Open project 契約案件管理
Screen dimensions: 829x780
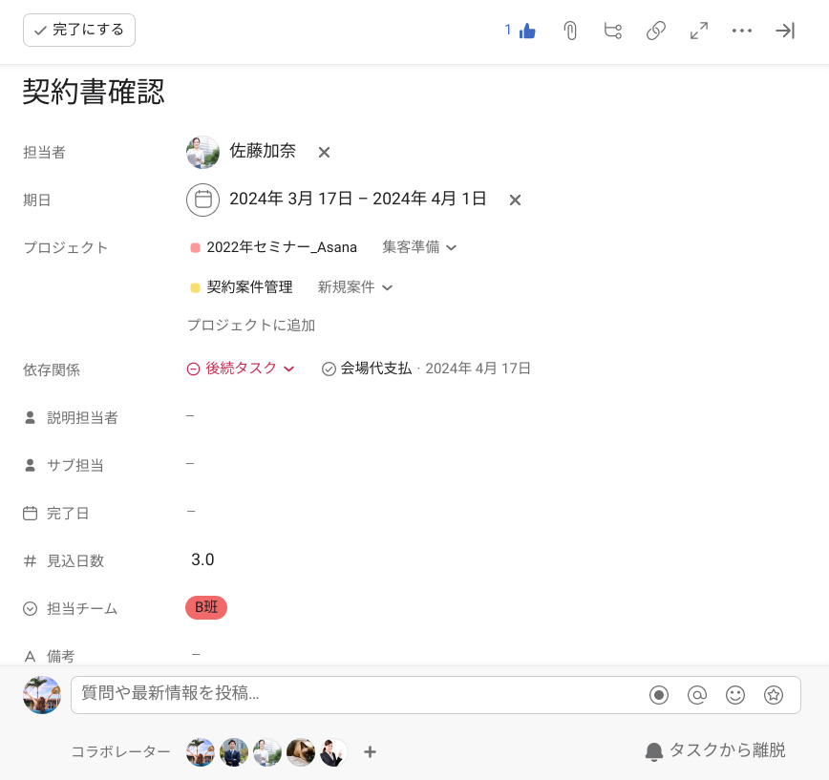click(249, 287)
